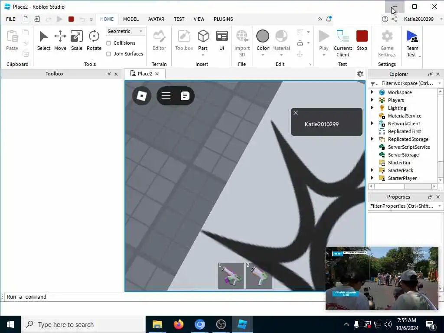Click the Color swatch in Edit group
The width and height of the screenshot is (444, 333).
tap(262, 36)
